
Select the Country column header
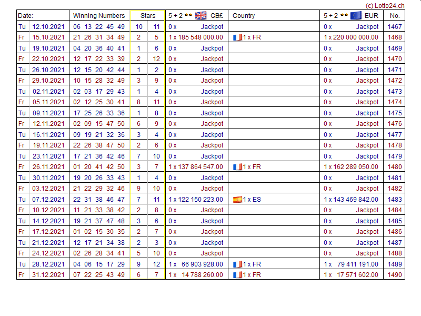[244, 16]
